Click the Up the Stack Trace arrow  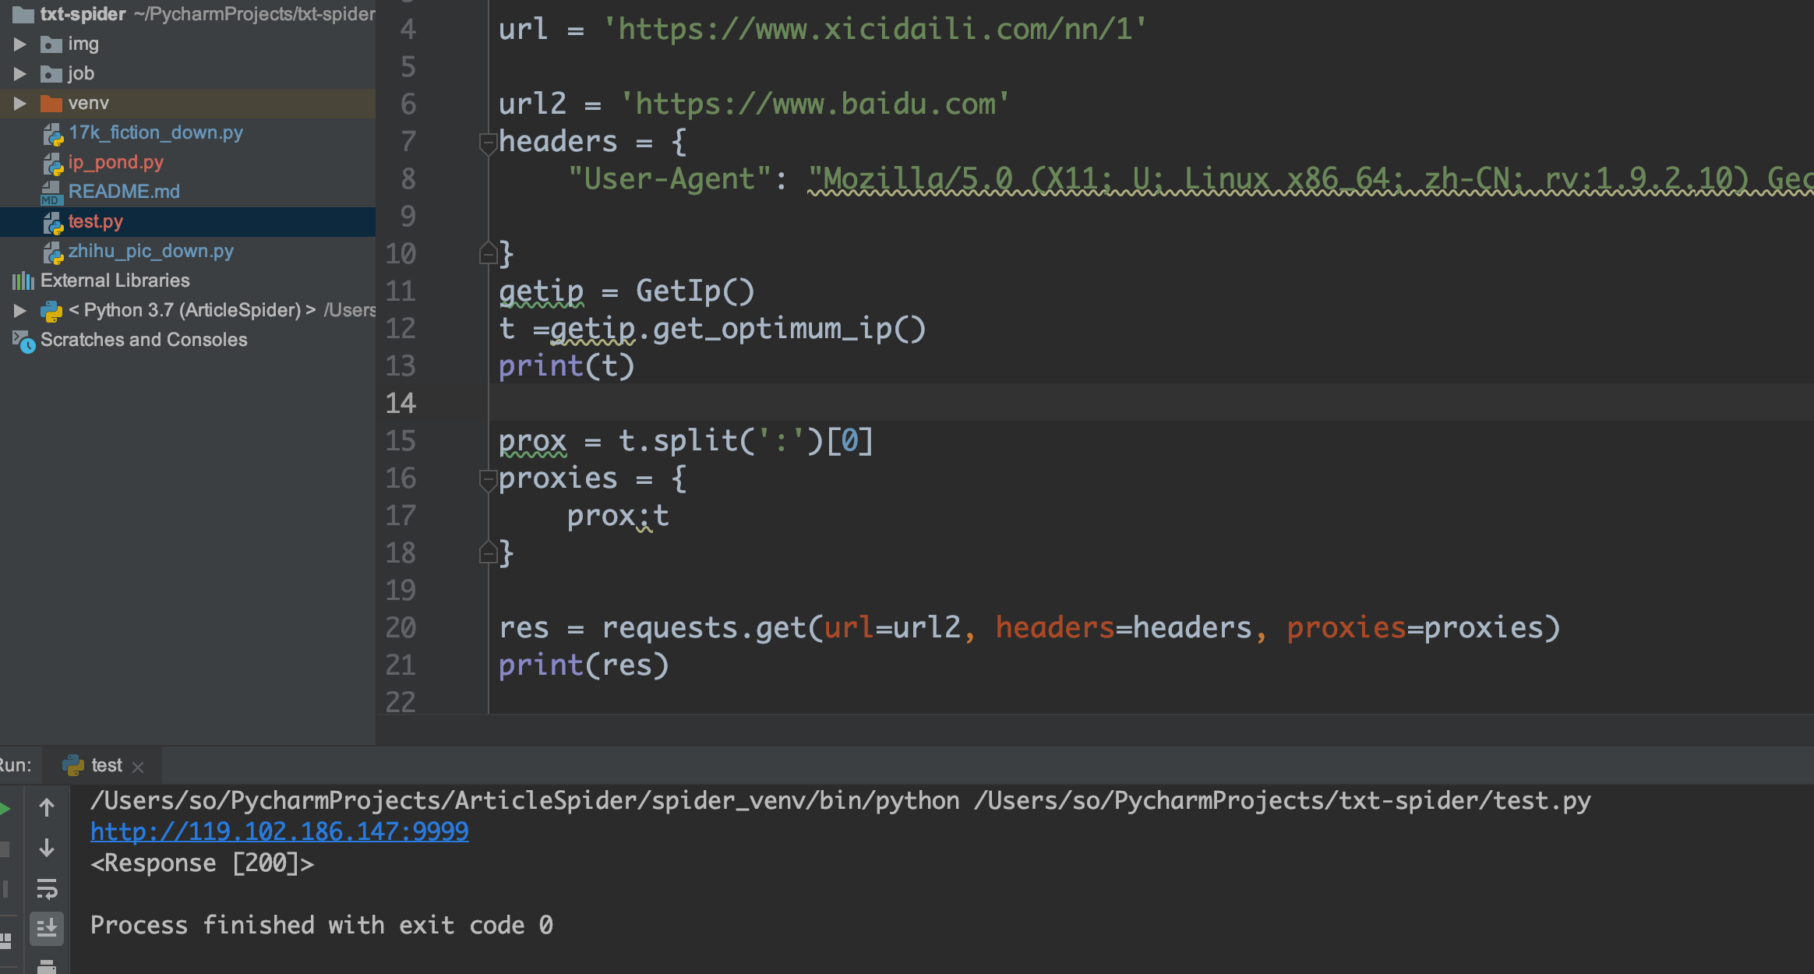tap(47, 808)
